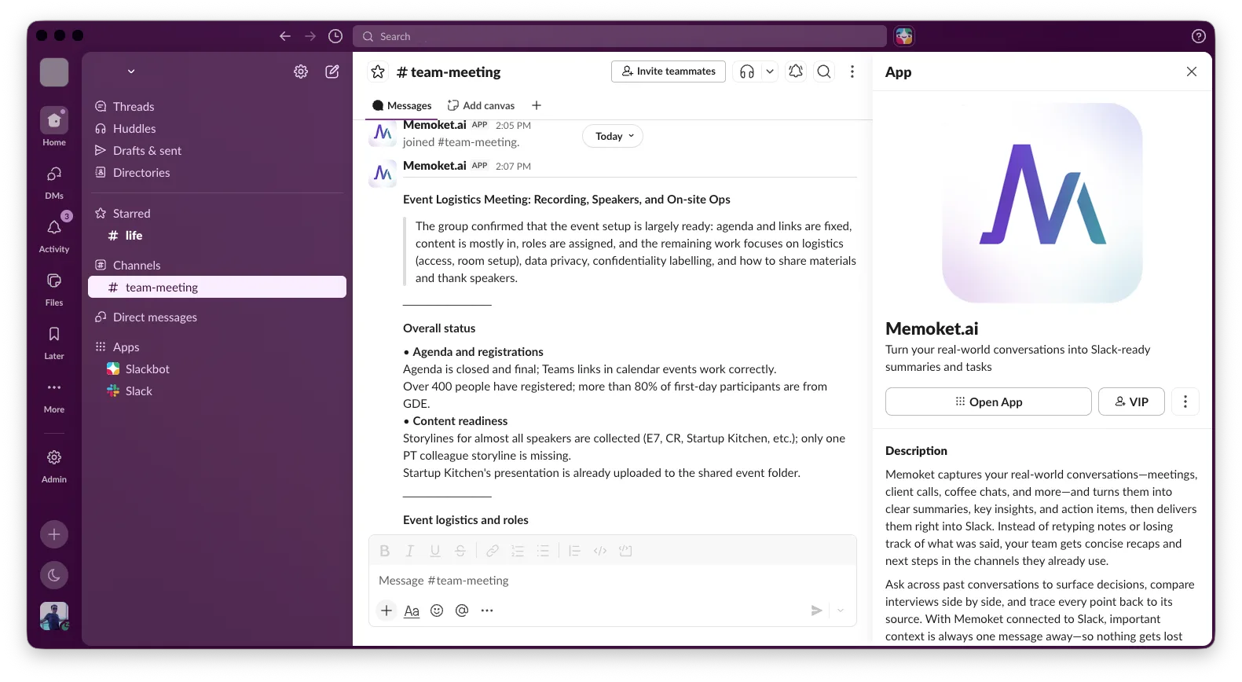Open team-meeting channel details title
The width and height of the screenshot is (1242, 682).
449,71
